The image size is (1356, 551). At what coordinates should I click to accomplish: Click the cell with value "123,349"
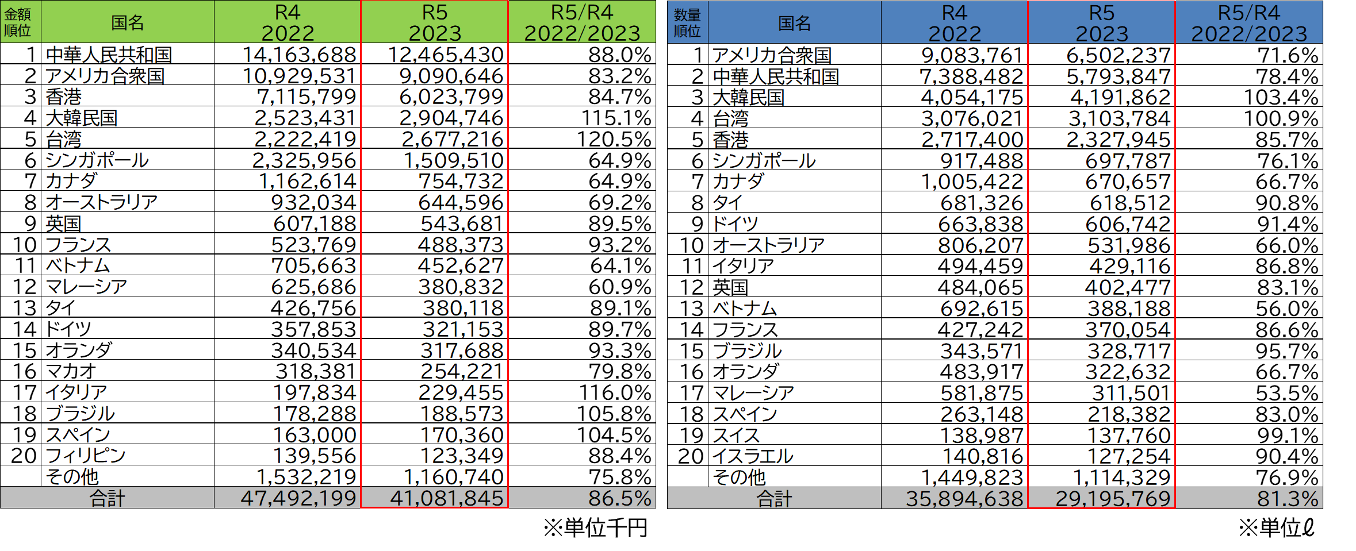435,455
